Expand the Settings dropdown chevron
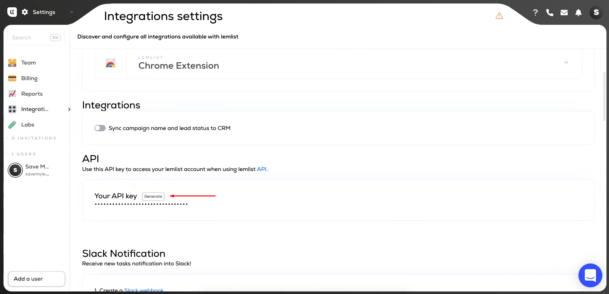 [x=72, y=12]
